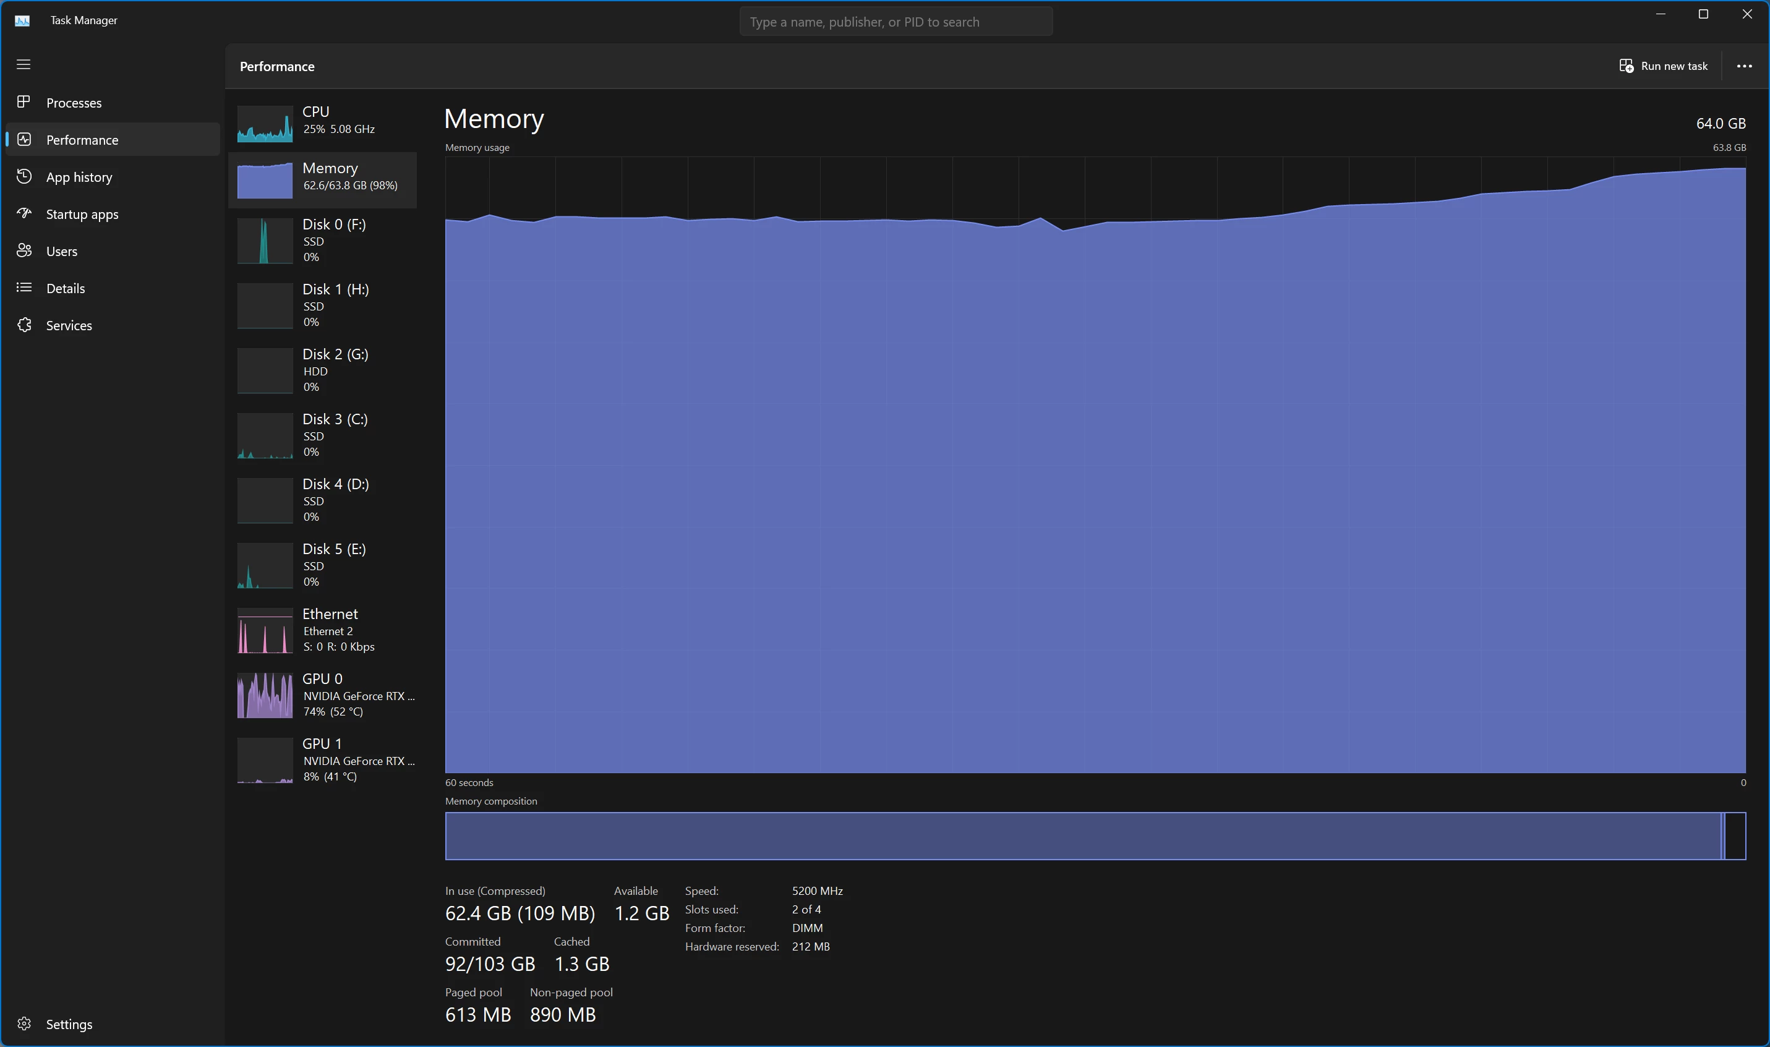Click the Run new task button
This screenshot has width=1770, height=1047.
pyautogui.click(x=1663, y=66)
